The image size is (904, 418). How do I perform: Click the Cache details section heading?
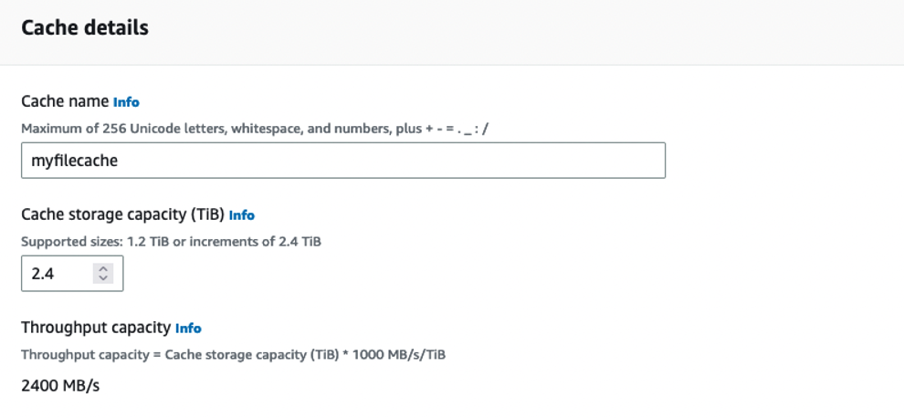coord(85,27)
